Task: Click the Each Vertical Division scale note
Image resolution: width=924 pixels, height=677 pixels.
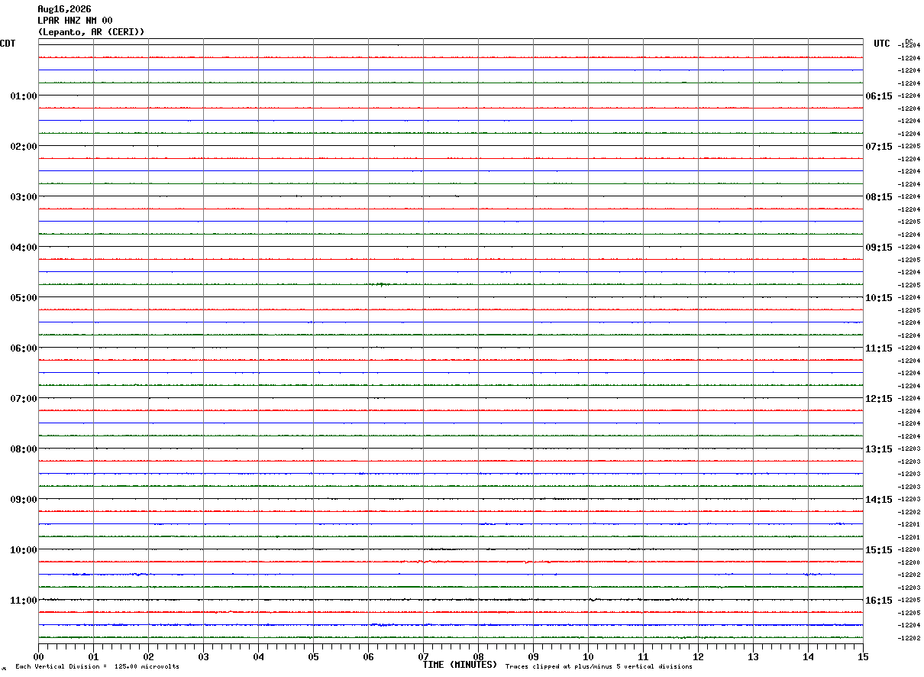Action: (97, 667)
